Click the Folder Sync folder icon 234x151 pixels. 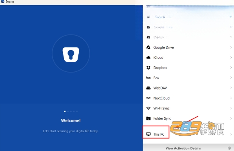click(x=148, y=118)
